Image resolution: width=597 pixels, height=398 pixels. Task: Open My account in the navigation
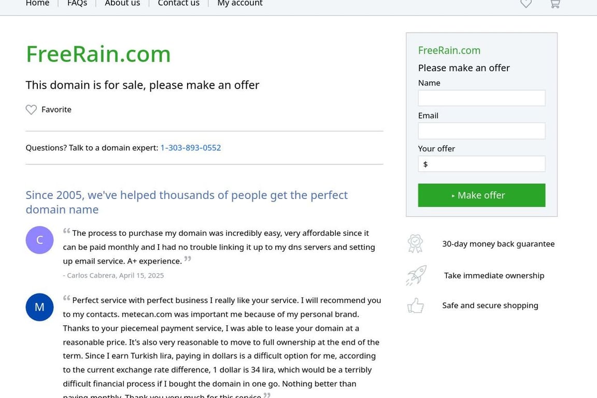[x=240, y=4]
